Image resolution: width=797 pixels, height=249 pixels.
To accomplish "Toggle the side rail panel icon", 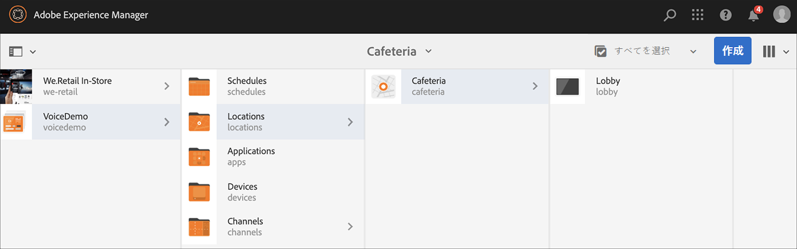I will (x=16, y=52).
